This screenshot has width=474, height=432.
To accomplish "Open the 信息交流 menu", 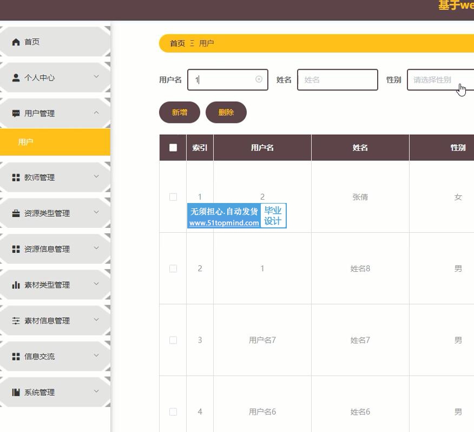I will pos(55,356).
